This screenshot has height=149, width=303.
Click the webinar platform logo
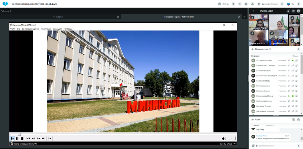pyautogui.click(x=5, y=4)
